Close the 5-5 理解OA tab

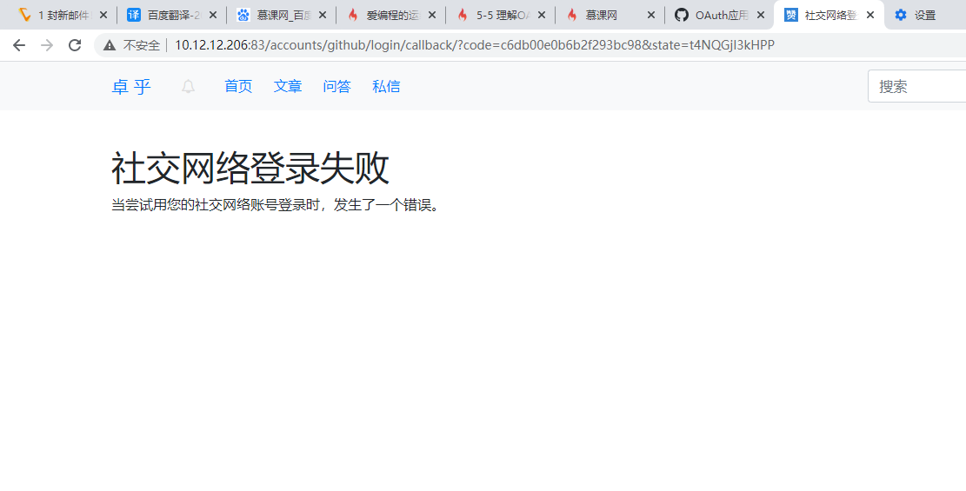pos(542,15)
